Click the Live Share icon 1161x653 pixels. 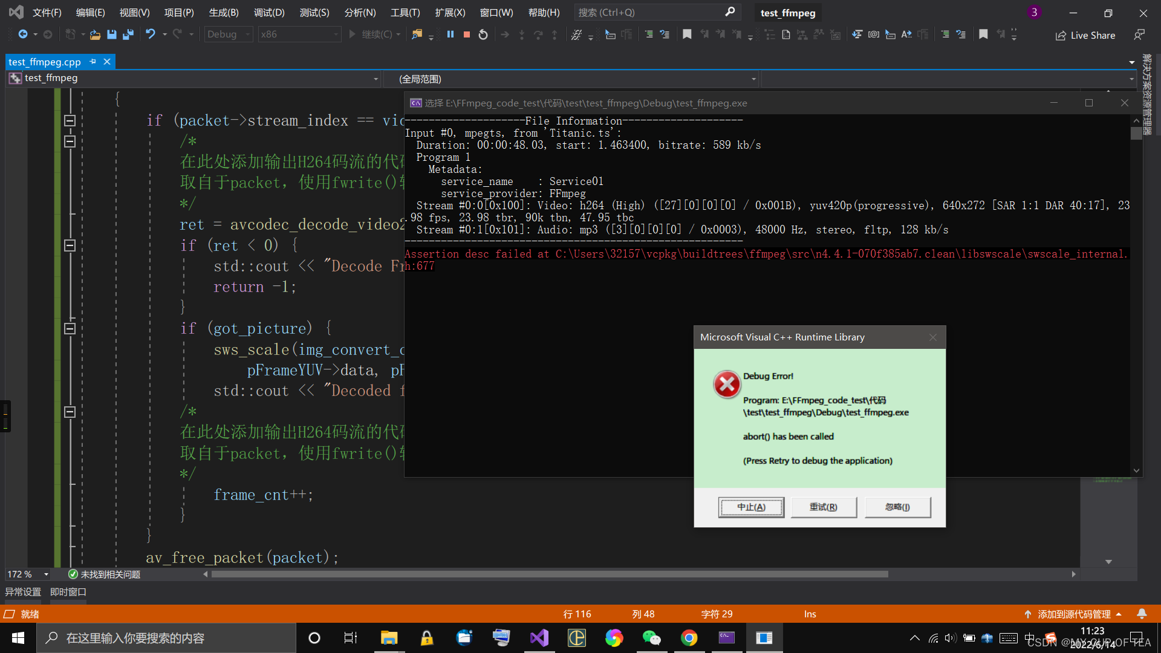[1061, 36]
